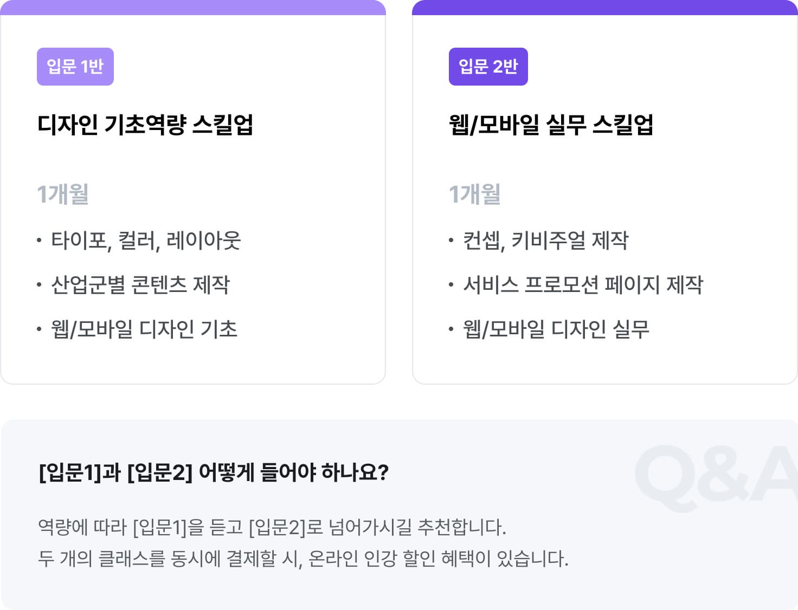Select the 디자인 기초역량 스킬업 title
Image resolution: width=798 pixels, height=610 pixels.
145,125
